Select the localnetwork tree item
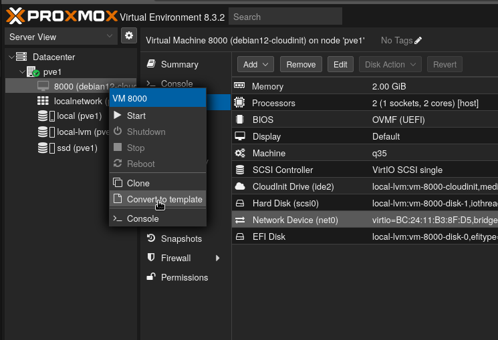This screenshot has width=498, height=340. pyautogui.click(x=71, y=101)
